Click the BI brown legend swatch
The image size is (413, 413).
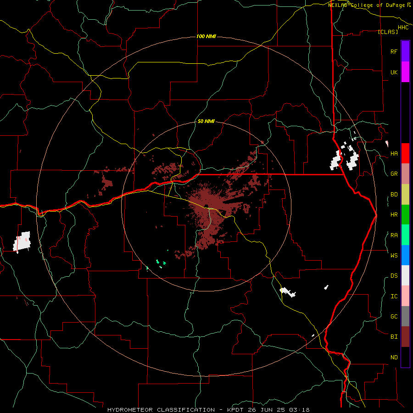(x=405, y=337)
